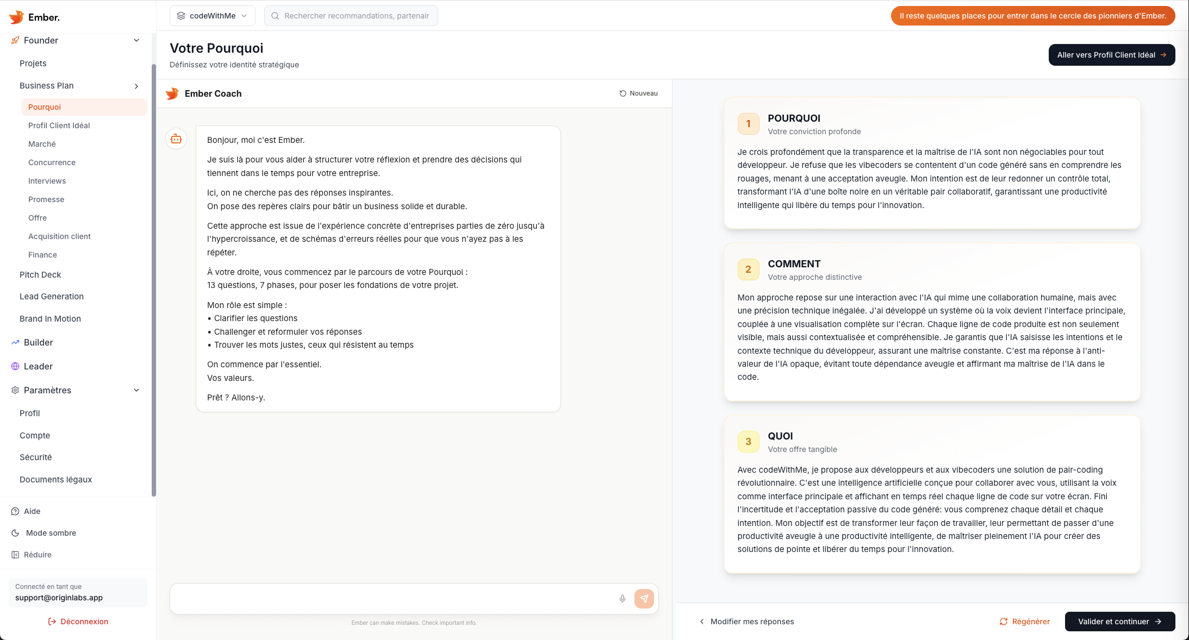The height and width of the screenshot is (640, 1189).
Task: Click the Ember bird logo top left
Action: point(16,17)
